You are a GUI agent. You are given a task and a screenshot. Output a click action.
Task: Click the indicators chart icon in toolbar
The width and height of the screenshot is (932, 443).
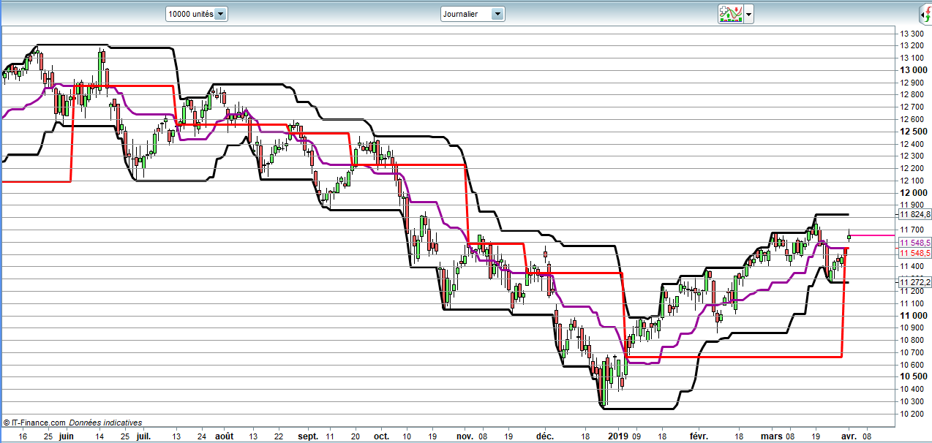[x=730, y=14]
